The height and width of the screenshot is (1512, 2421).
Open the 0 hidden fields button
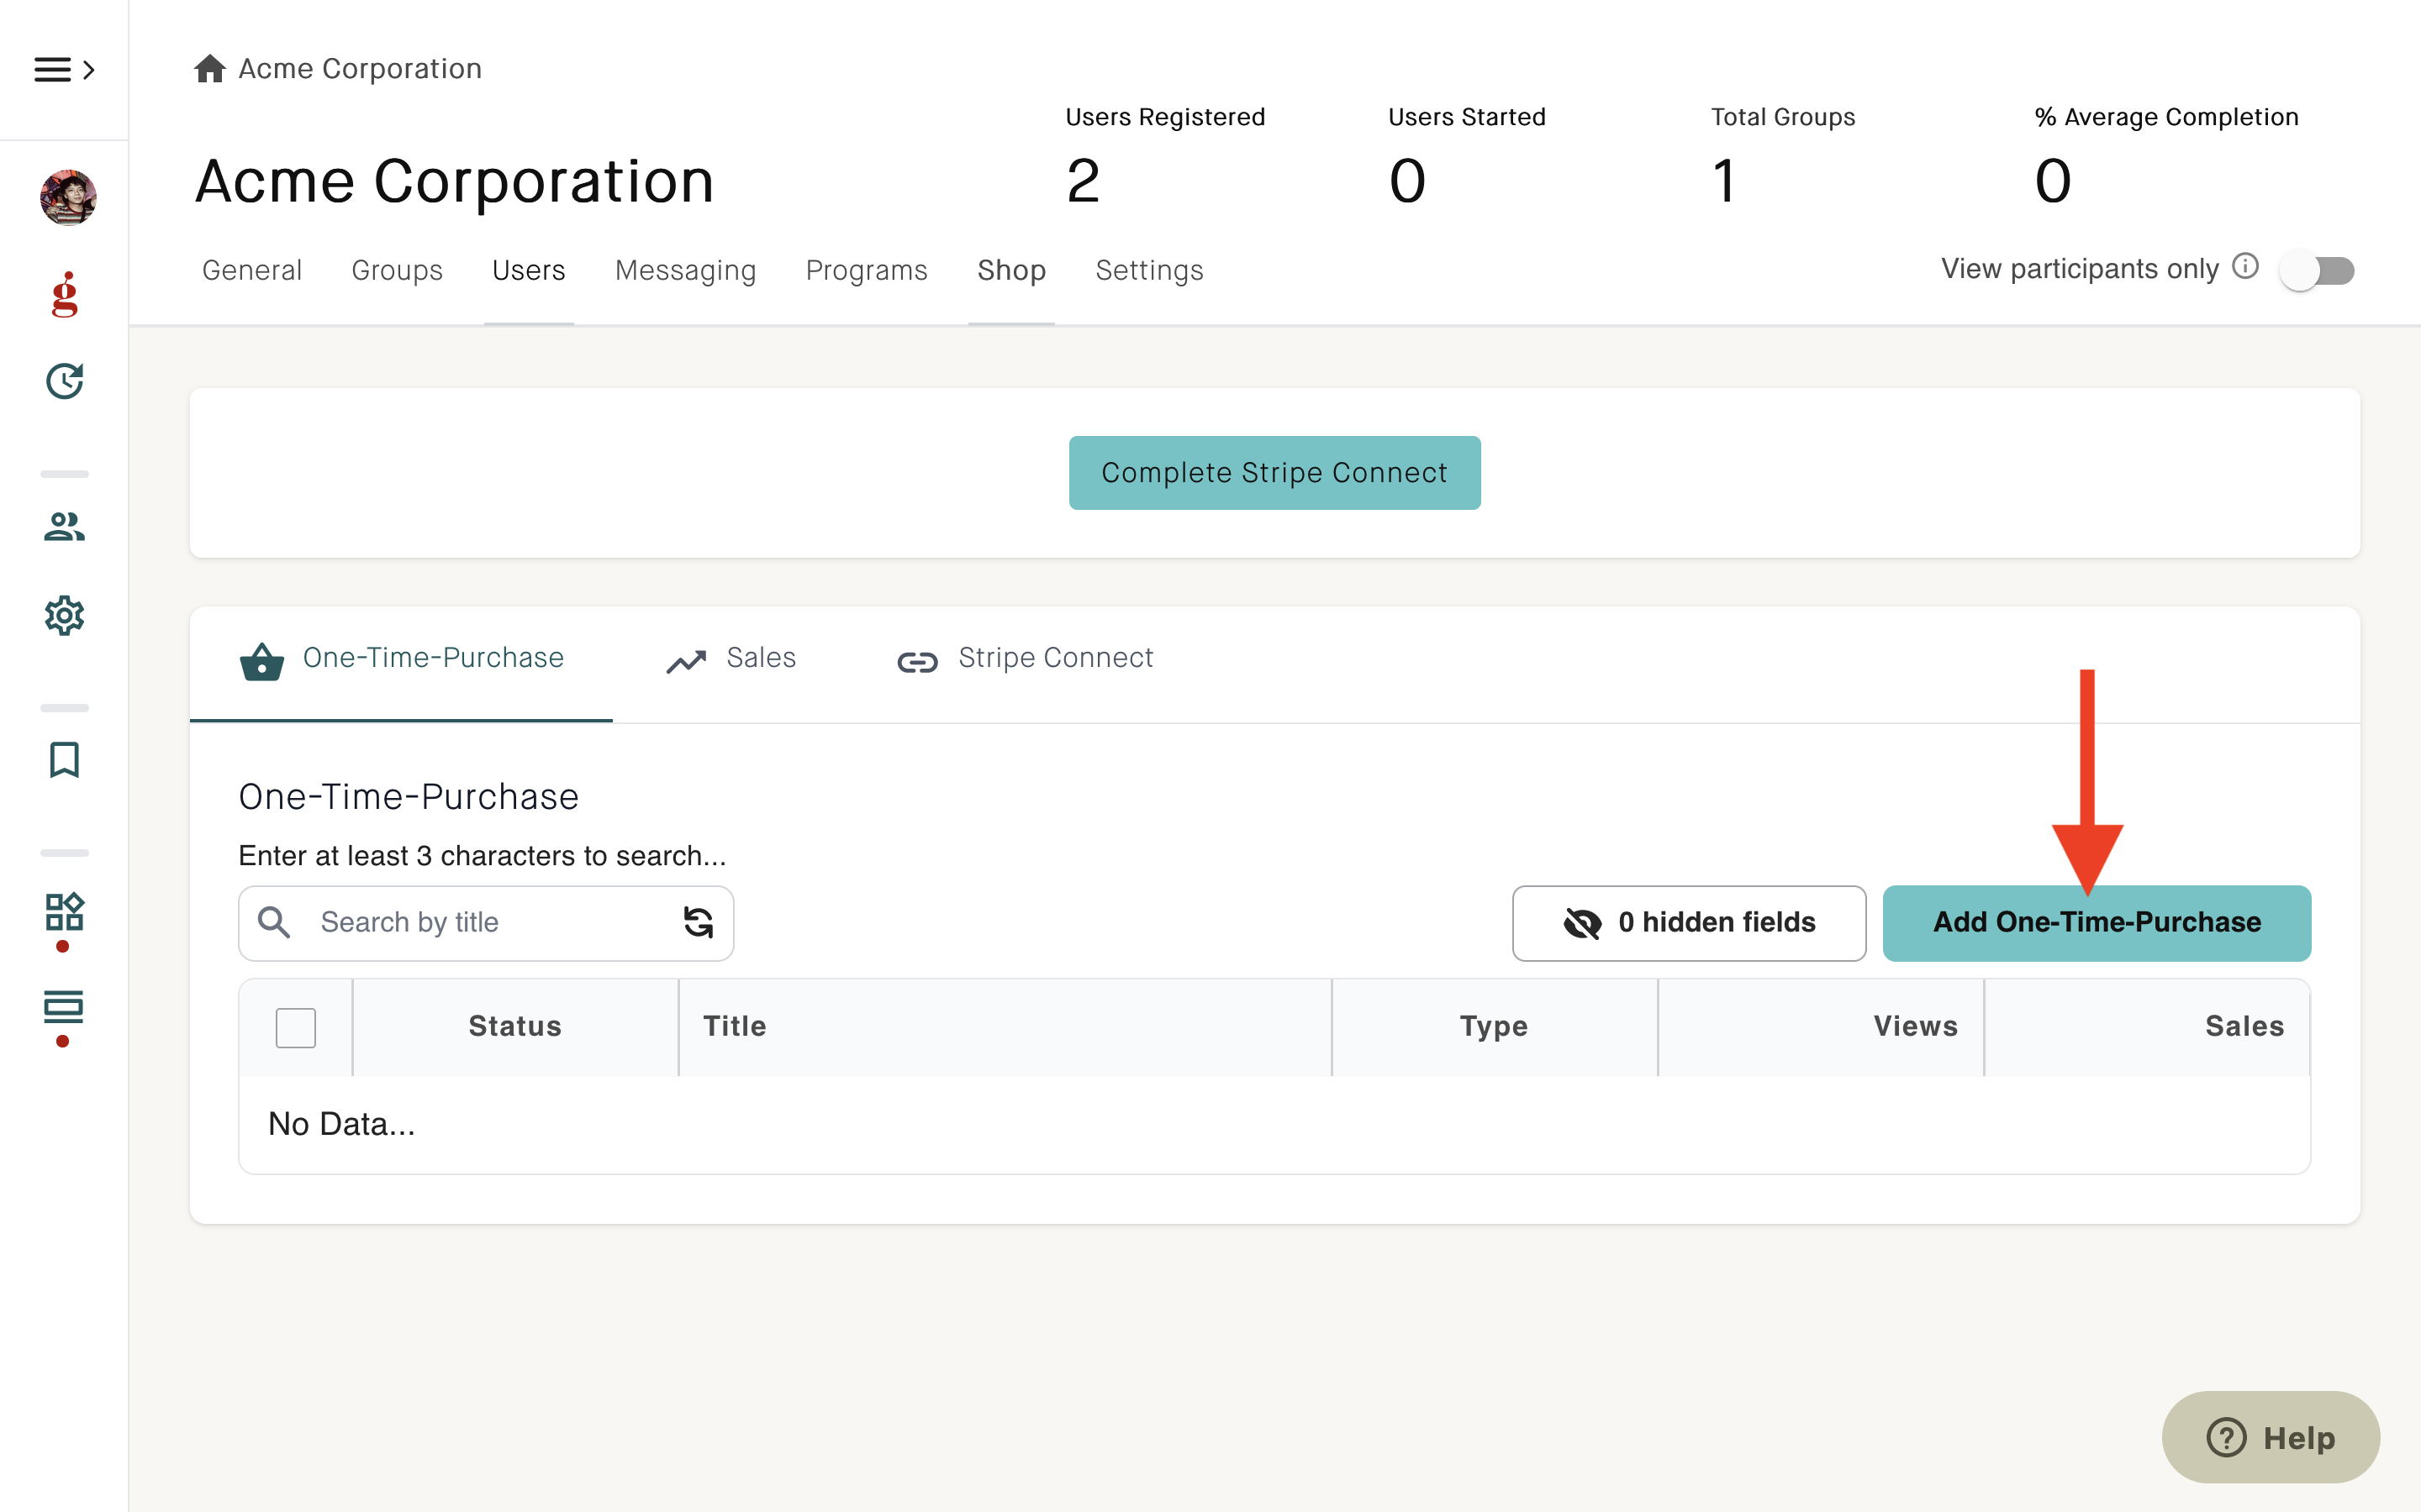click(1689, 922)
